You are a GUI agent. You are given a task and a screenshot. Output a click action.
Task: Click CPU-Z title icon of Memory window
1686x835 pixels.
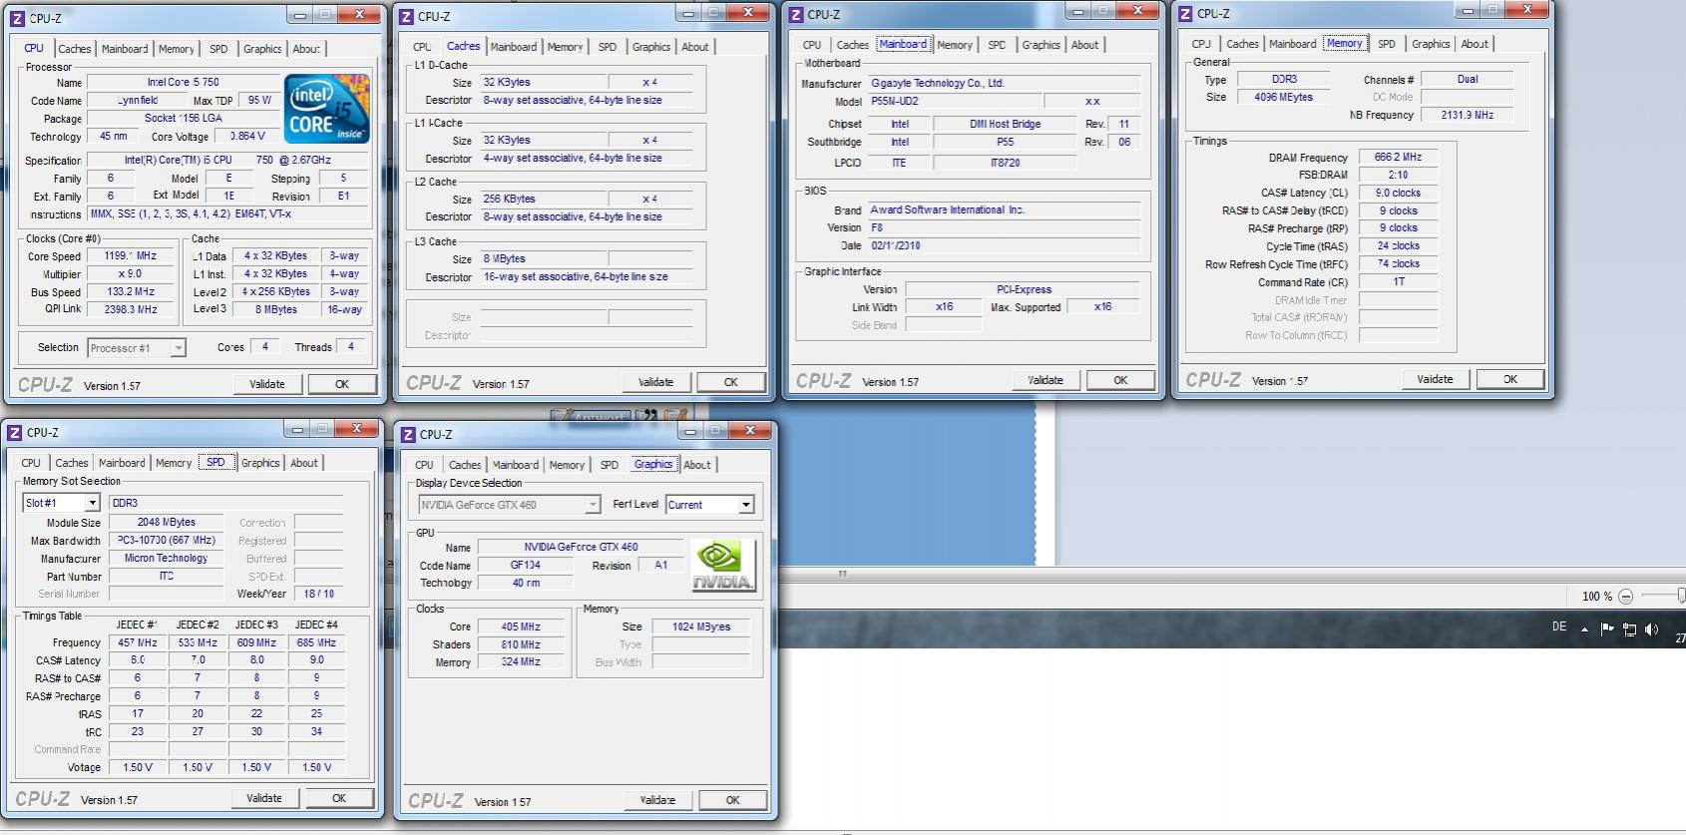point(1185,13)
